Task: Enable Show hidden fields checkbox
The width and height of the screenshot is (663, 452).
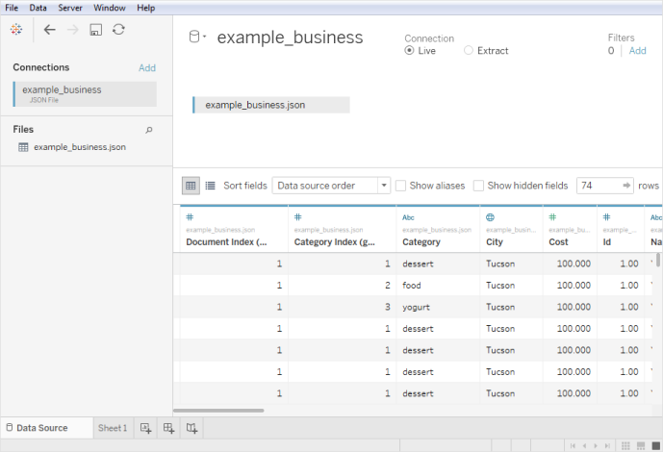Action: (x=478, y=186)
